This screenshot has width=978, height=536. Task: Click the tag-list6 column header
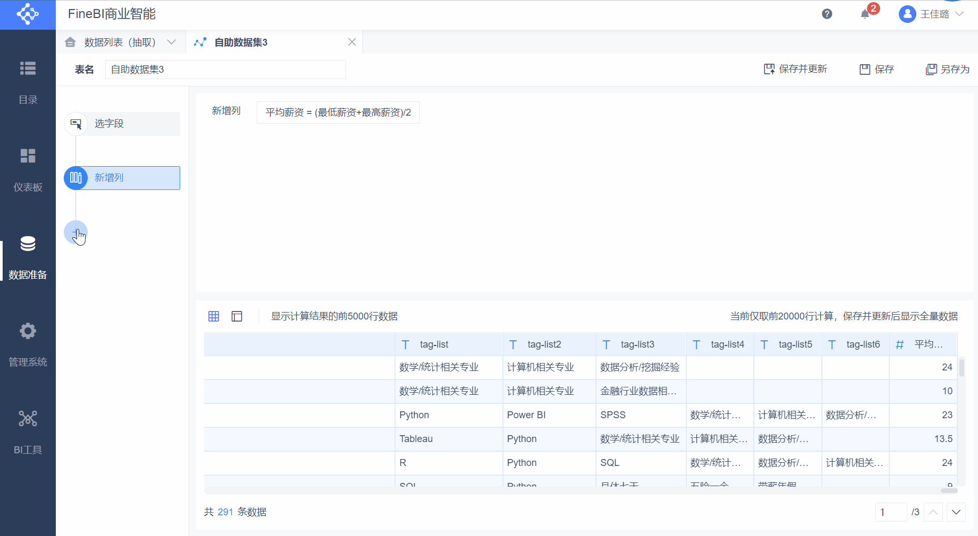click(855, 344)
